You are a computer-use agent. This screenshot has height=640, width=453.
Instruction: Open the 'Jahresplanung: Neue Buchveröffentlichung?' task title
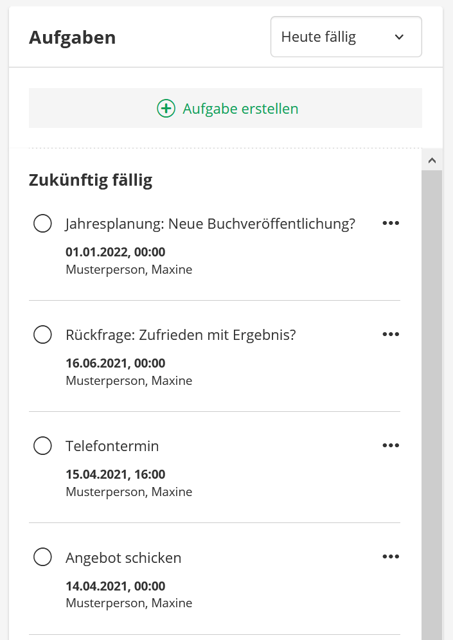click(x=210, y=224)
